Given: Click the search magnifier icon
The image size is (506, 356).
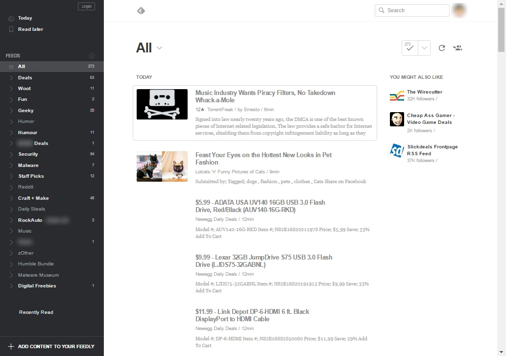Looking at the screenshot, I should (x=382, y=10).
